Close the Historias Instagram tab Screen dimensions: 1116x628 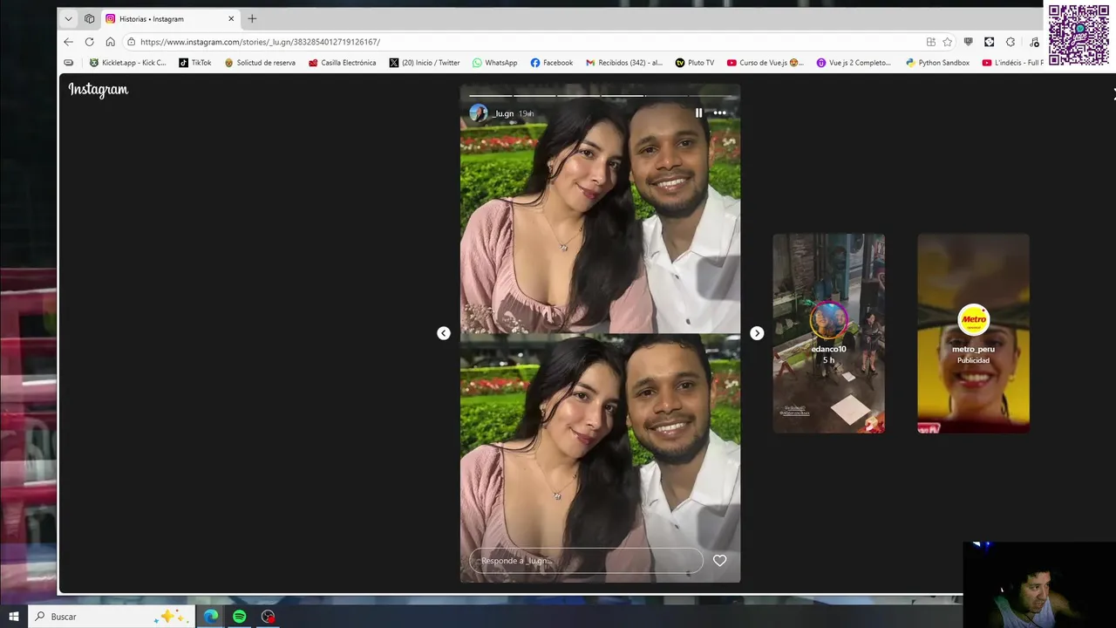[x=231, y=18]
